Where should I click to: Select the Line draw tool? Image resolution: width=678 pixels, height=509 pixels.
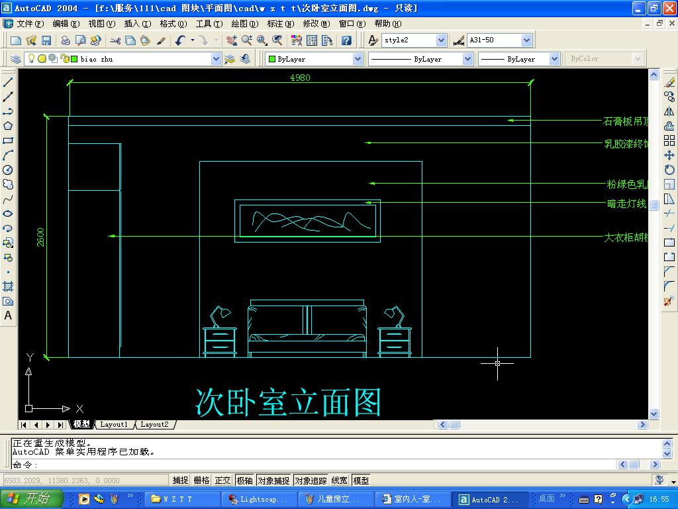click(x=8, y=82)
